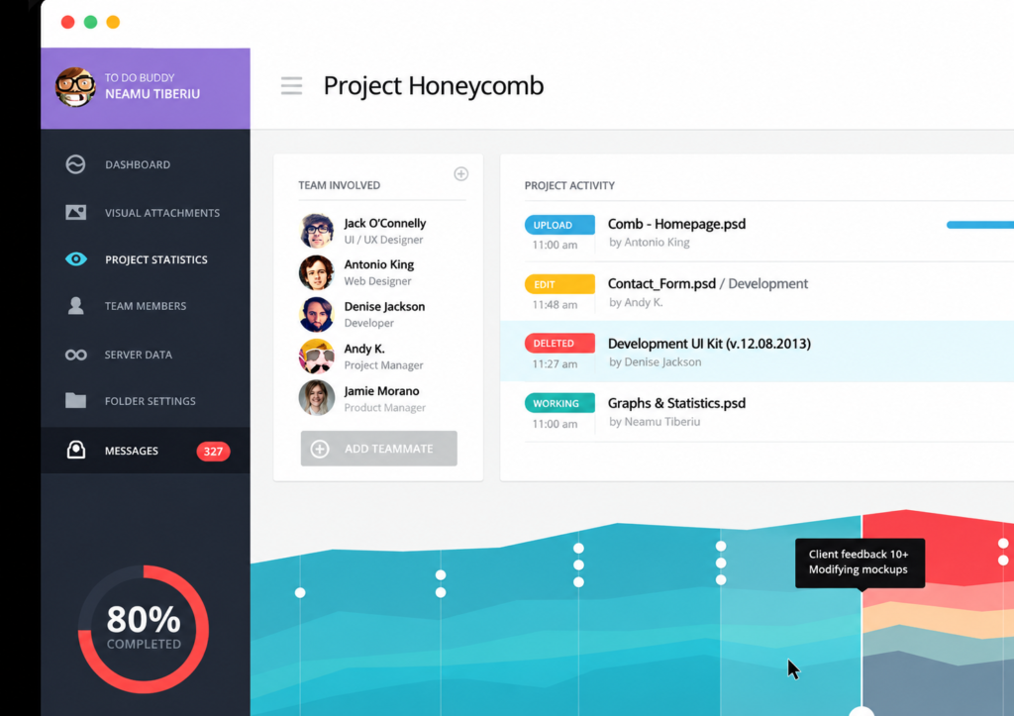
Task: Open Graphs & Statistics.psd activity entry
Action: click(676, 403)
